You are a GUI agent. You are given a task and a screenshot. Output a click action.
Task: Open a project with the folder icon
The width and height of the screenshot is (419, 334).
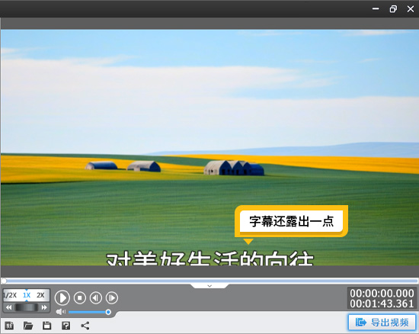pyautogui.click(x=28, y=326)
